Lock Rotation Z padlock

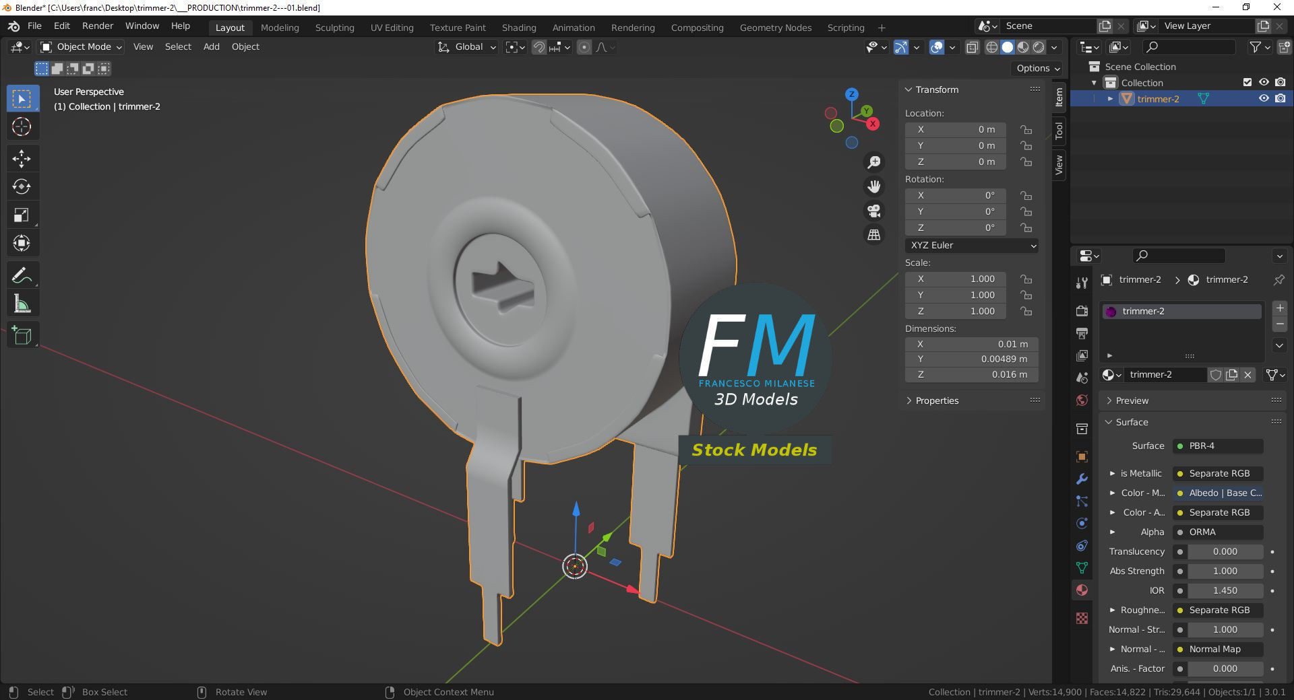point(1026,228)
